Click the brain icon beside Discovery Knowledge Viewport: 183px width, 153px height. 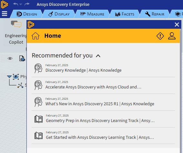[38, 68]
